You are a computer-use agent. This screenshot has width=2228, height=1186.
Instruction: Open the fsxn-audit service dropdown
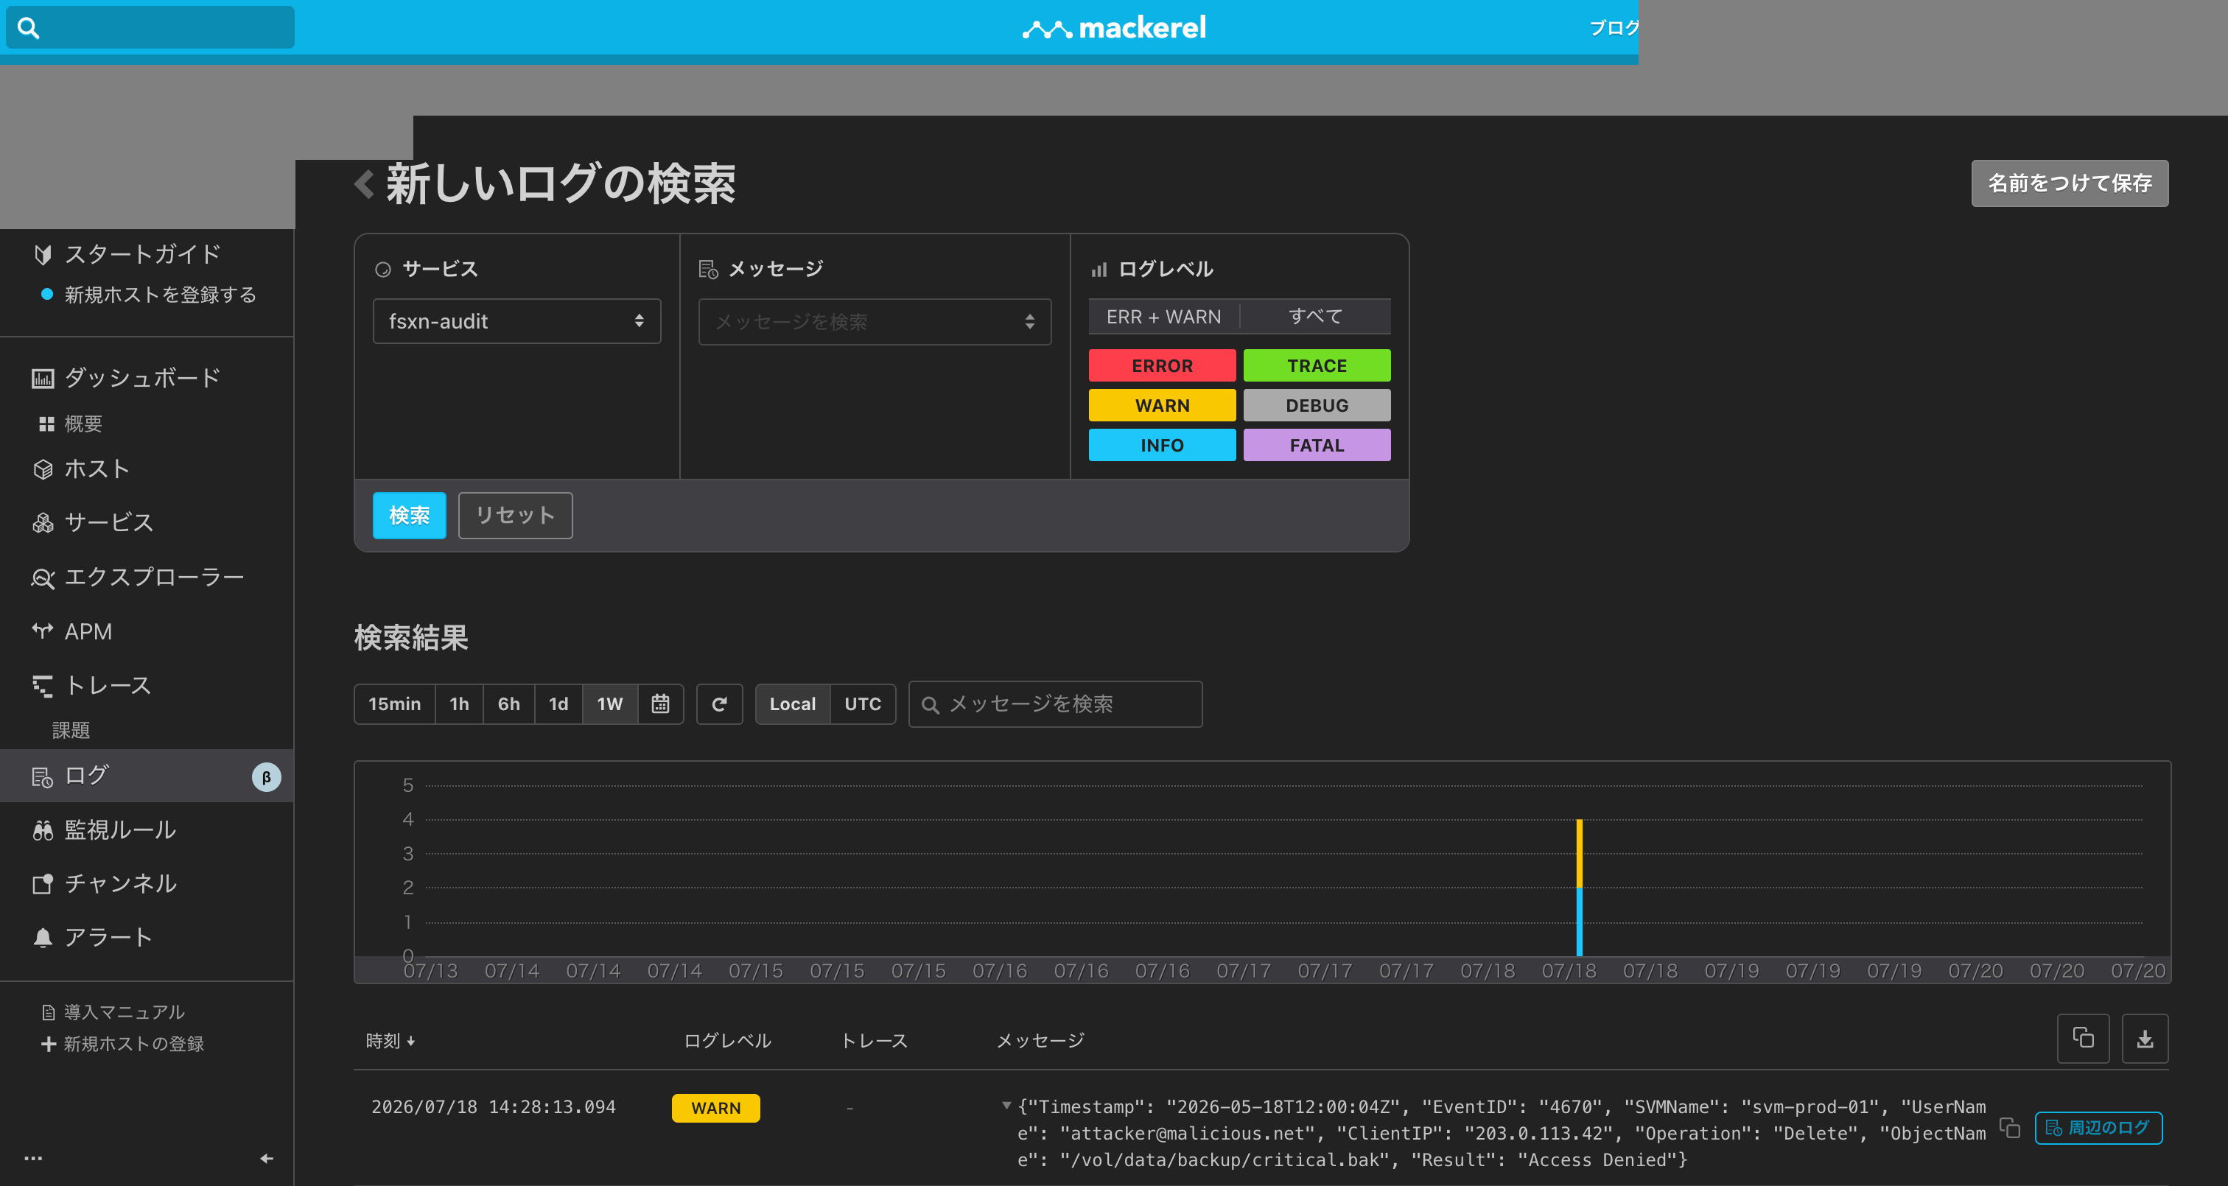[x=516, y=321]
